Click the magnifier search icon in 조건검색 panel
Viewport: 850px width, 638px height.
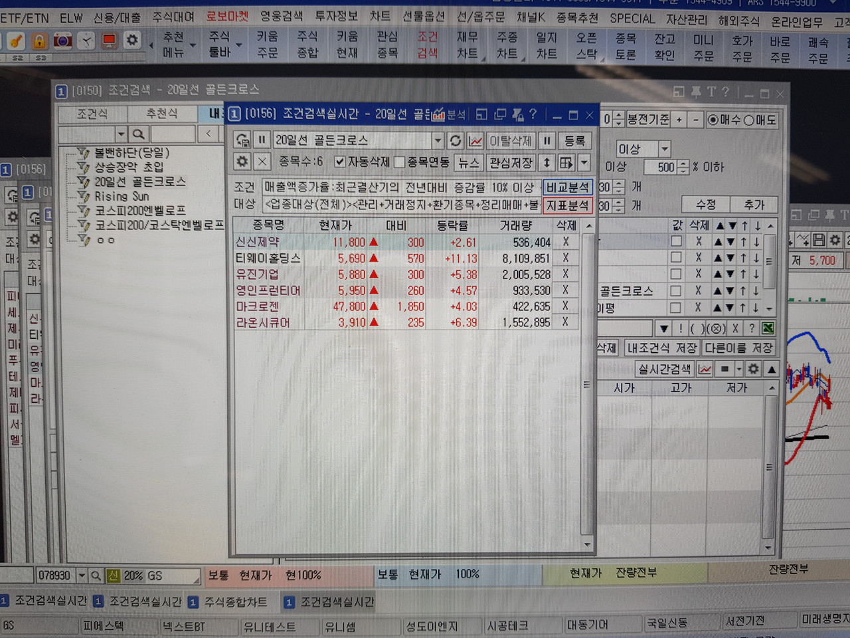coord(138,134)
